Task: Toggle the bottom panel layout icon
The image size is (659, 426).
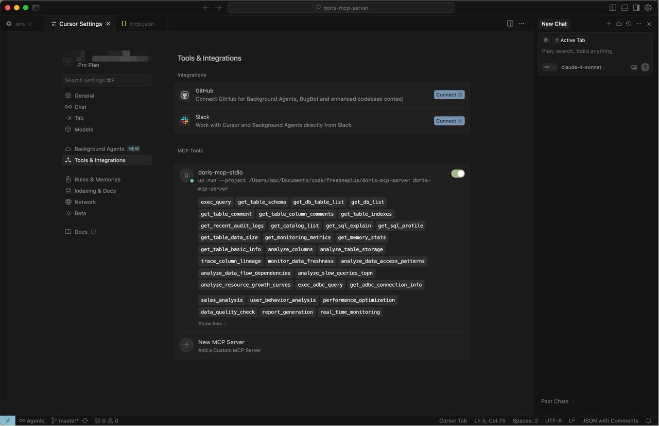Action: [625, 8]
